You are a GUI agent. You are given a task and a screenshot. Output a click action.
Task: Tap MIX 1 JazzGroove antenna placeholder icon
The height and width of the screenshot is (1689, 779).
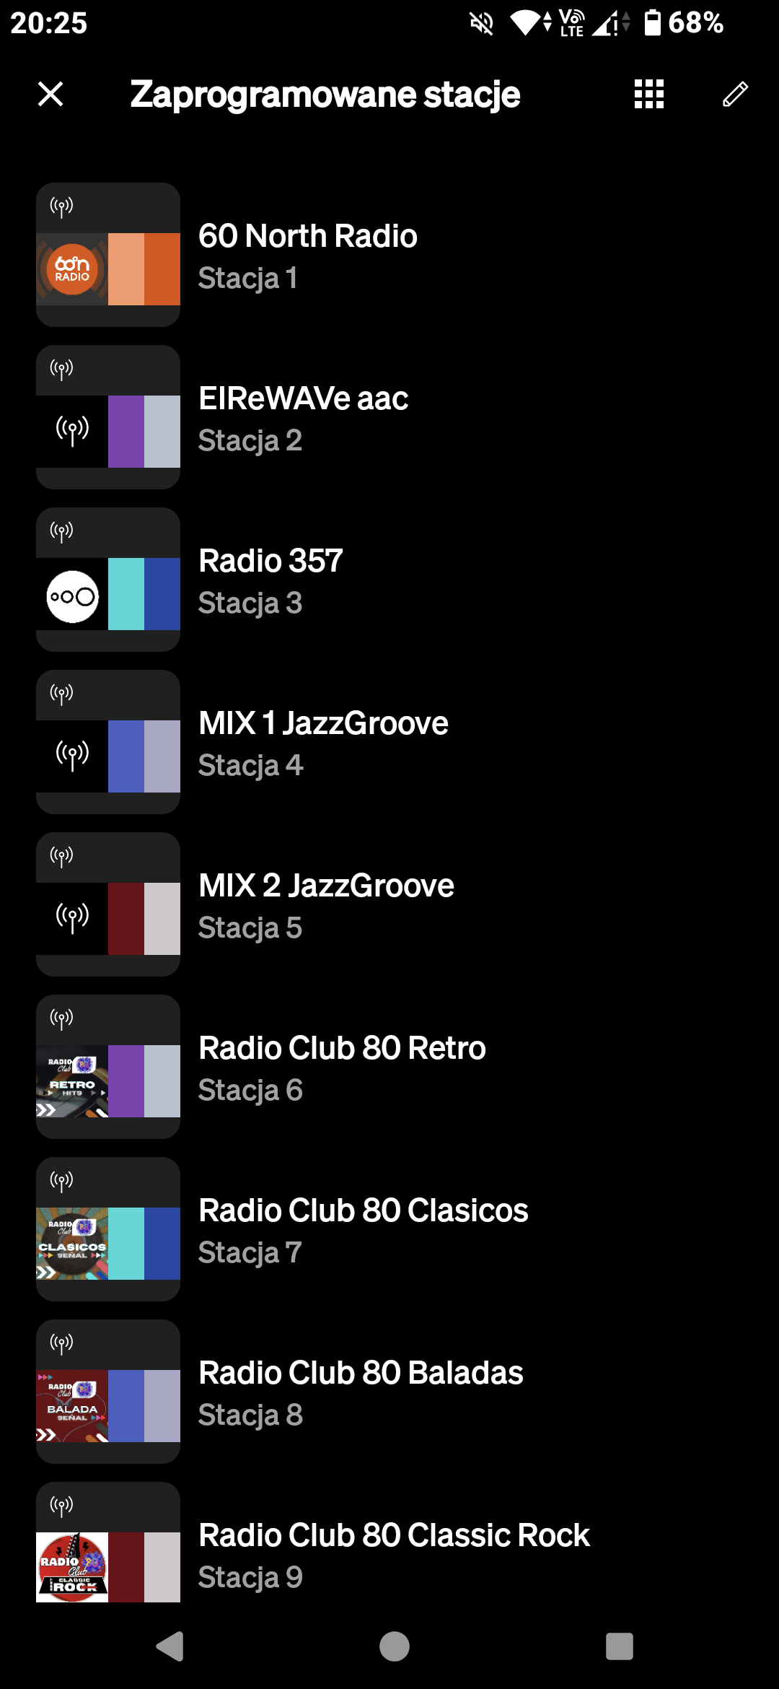coord(72,756)
